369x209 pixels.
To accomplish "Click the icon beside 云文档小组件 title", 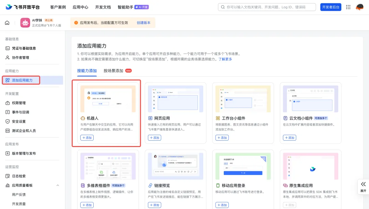I will click(x=285, y=118).
